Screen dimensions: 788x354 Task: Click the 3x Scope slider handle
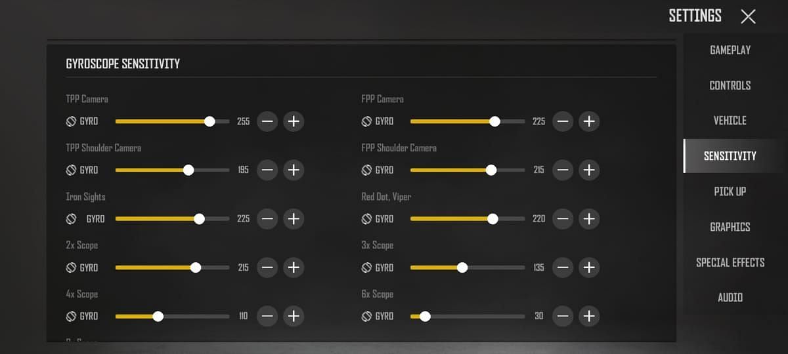(462, 267)
